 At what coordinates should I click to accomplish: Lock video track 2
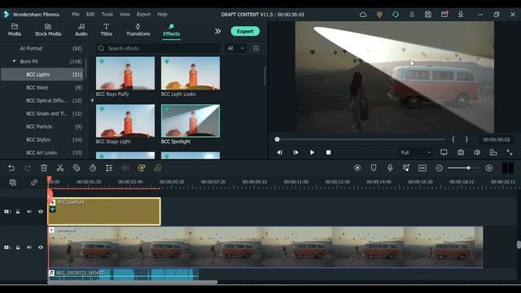[18, 212]
